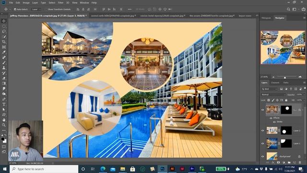The image size is (307, 173).
Task: Open the Auto-Select Layer dropdown
Action: 36,9
